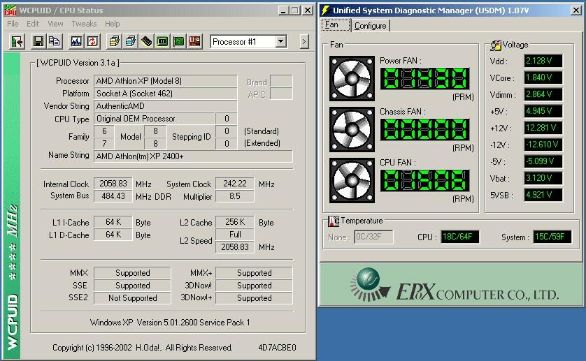586x361 pixels.
Task: Open the real-time clock graph icon
Action: (x=76, y=41)
